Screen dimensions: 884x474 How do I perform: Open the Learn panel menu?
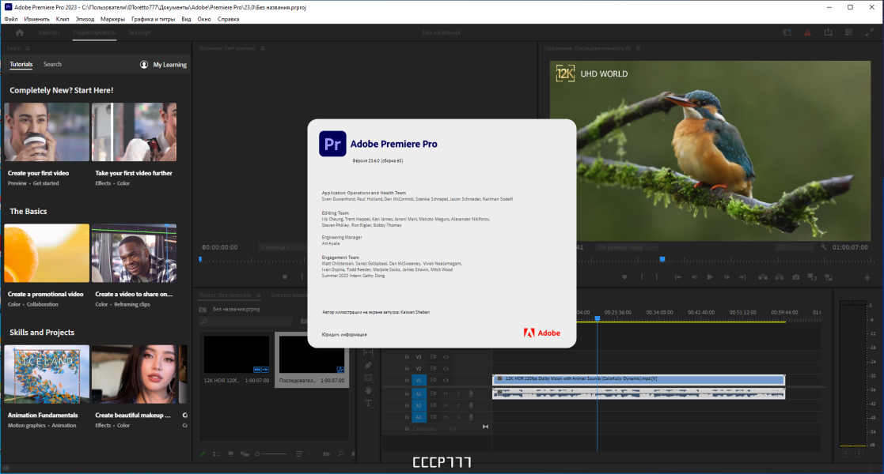click(x=27, y=48)
